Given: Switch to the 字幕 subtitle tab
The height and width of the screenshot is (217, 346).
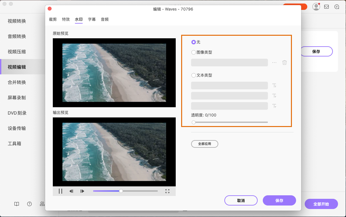Looking at the screenshot, I should click(x=92, y=19).
